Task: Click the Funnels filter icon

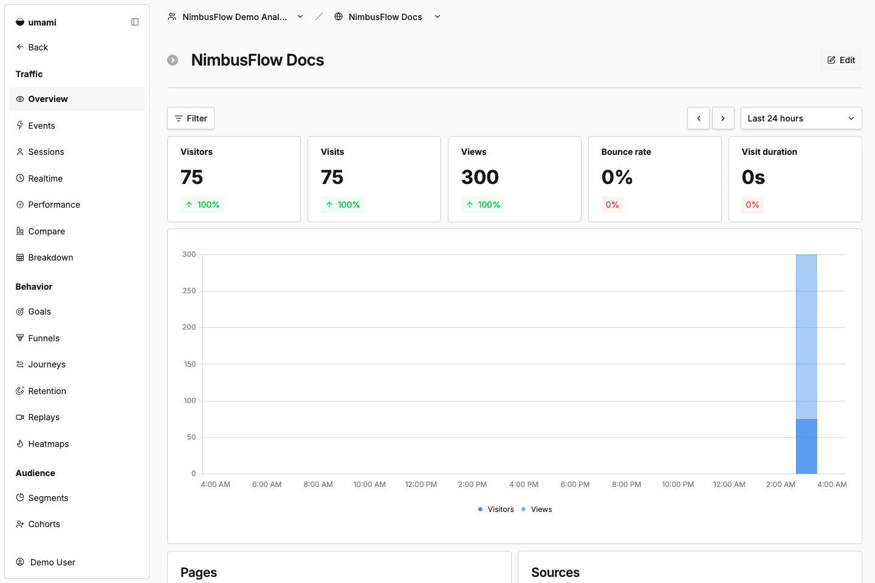Action: pos(20,338)
